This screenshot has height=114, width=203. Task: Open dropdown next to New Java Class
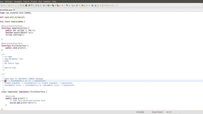(75, 5)
